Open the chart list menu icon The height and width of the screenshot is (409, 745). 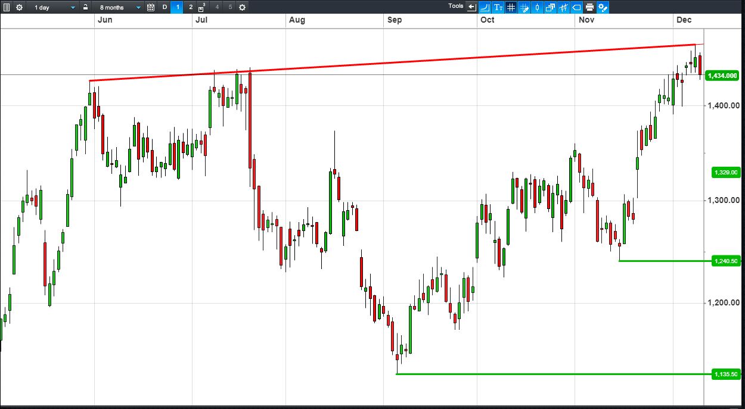coord(6,7)
